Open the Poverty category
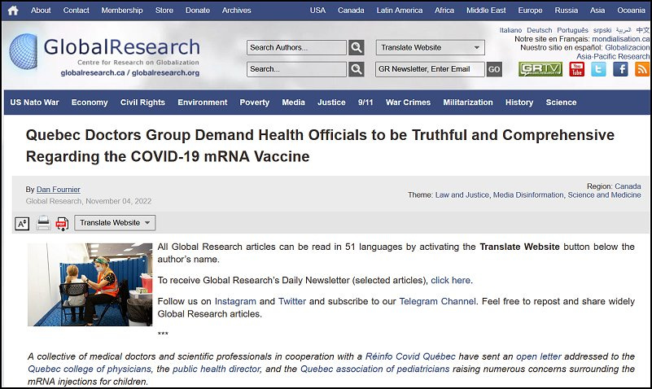The image size is (652, 389). tap(255, 103)
